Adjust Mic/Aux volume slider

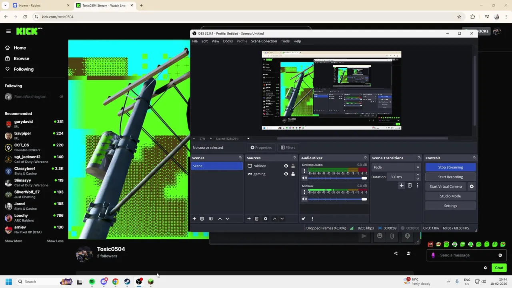pos(337,199)
